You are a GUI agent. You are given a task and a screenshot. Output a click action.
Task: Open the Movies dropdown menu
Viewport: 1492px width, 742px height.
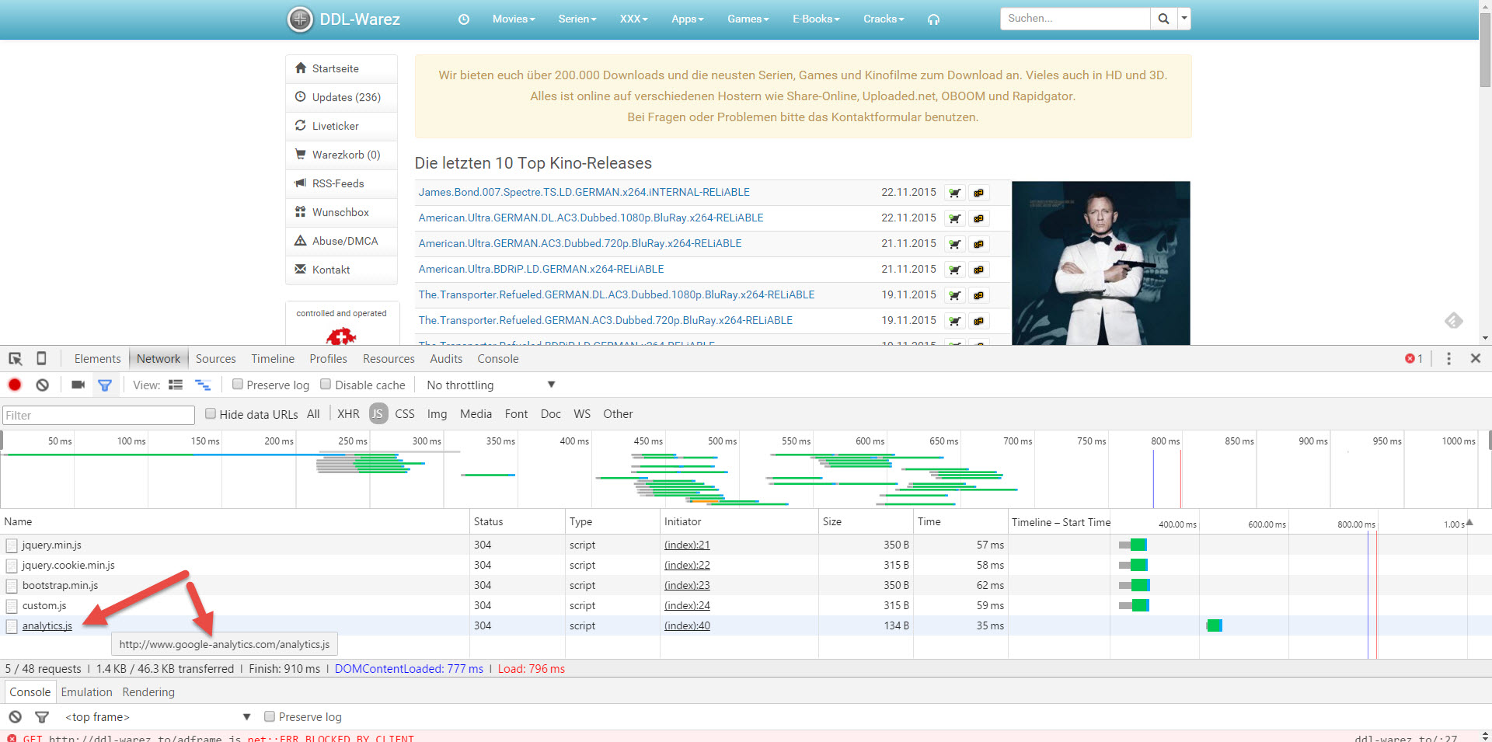514,19
